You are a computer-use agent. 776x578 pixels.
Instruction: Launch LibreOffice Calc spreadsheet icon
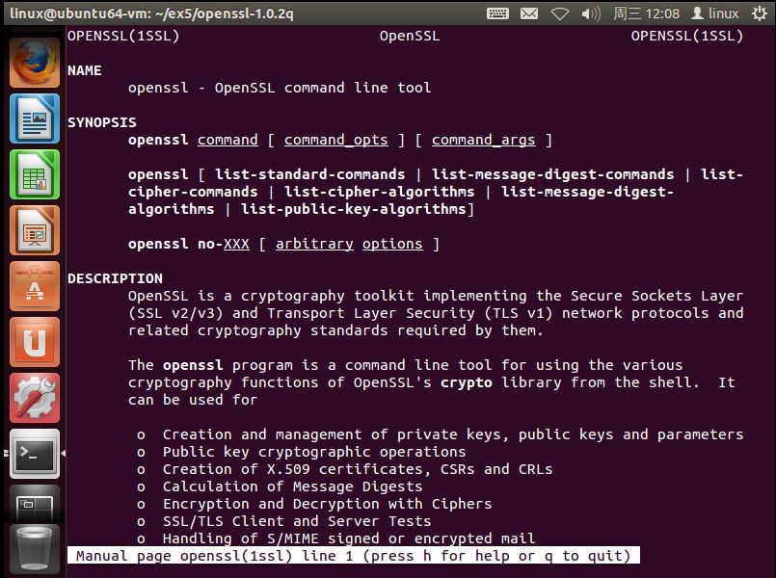click(x=34, y=174)
